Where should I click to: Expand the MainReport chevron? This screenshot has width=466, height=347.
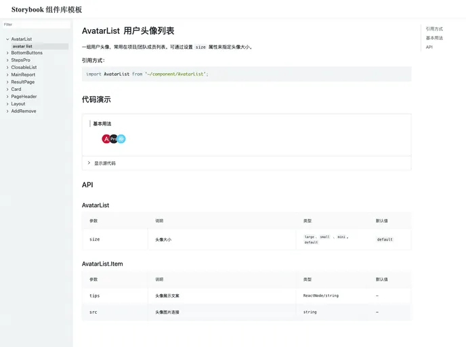[x=7, y=75]
